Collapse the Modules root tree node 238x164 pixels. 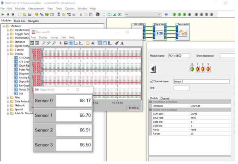point(4,26)
